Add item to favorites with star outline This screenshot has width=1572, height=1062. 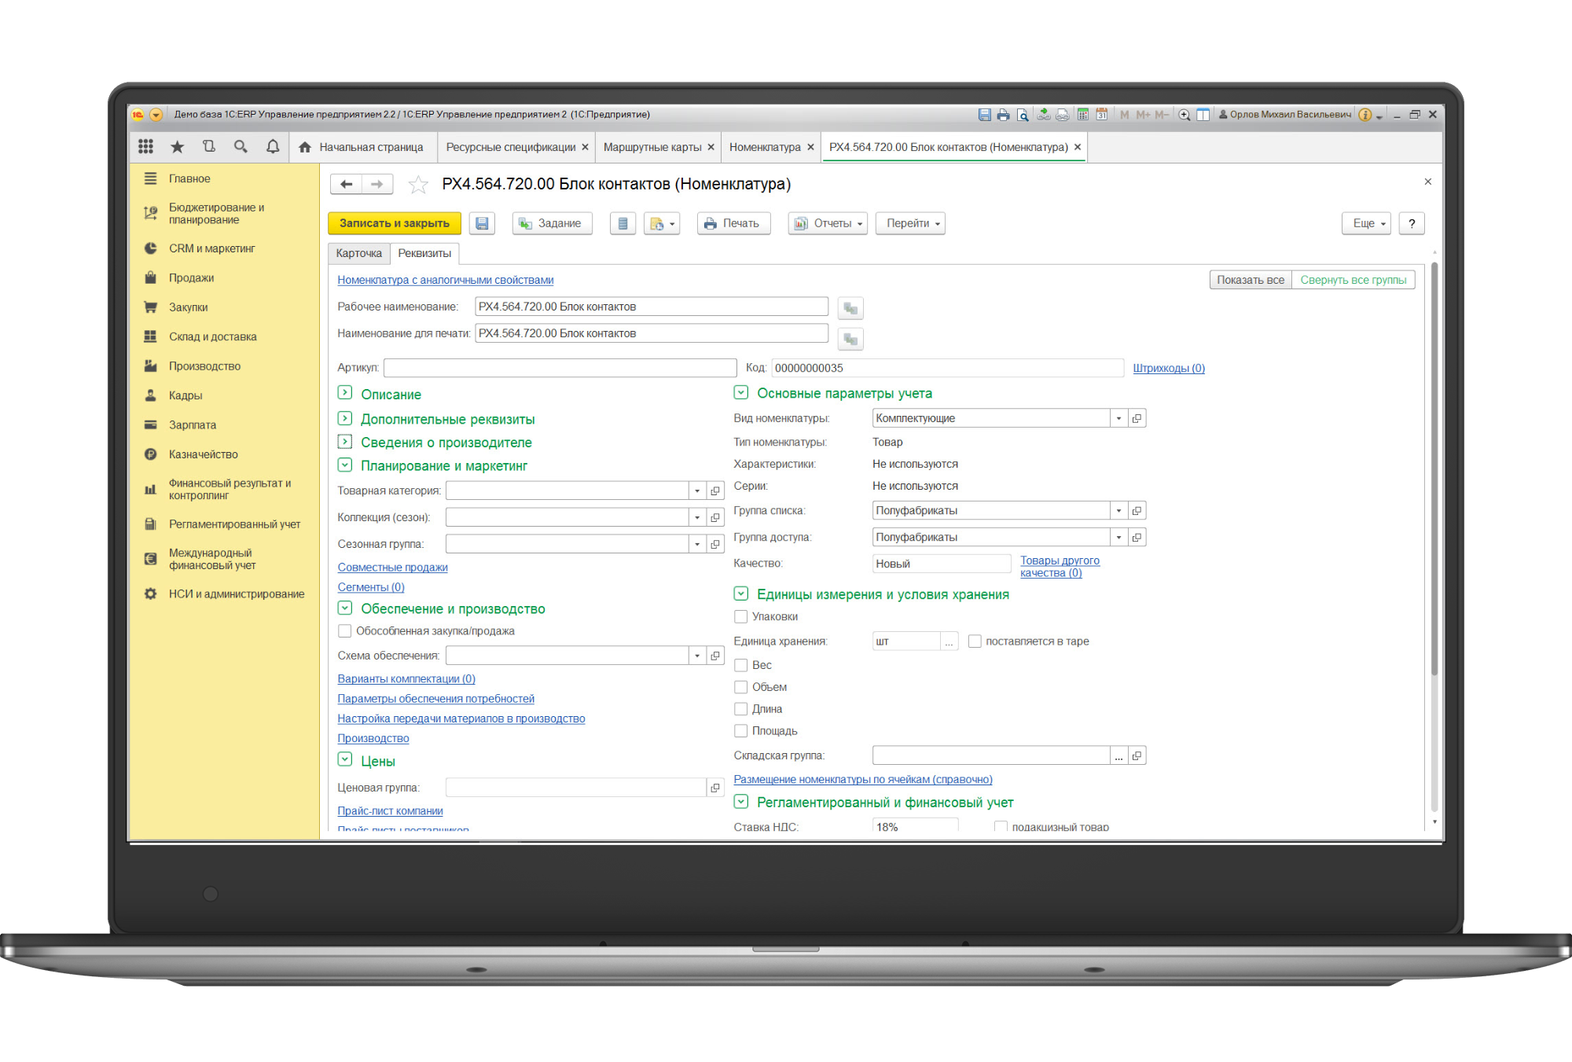[x=418, y=185]
